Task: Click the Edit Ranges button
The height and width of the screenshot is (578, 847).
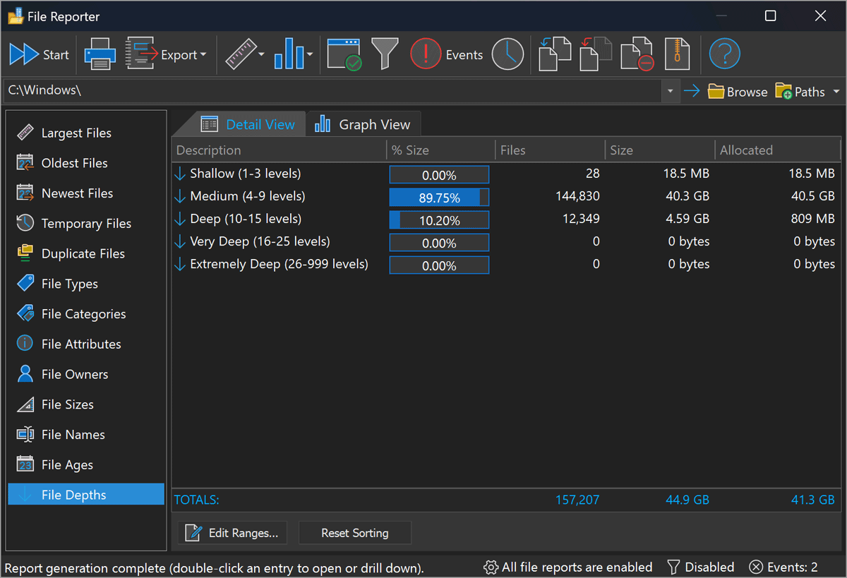Action: click(x=232, y=533)
